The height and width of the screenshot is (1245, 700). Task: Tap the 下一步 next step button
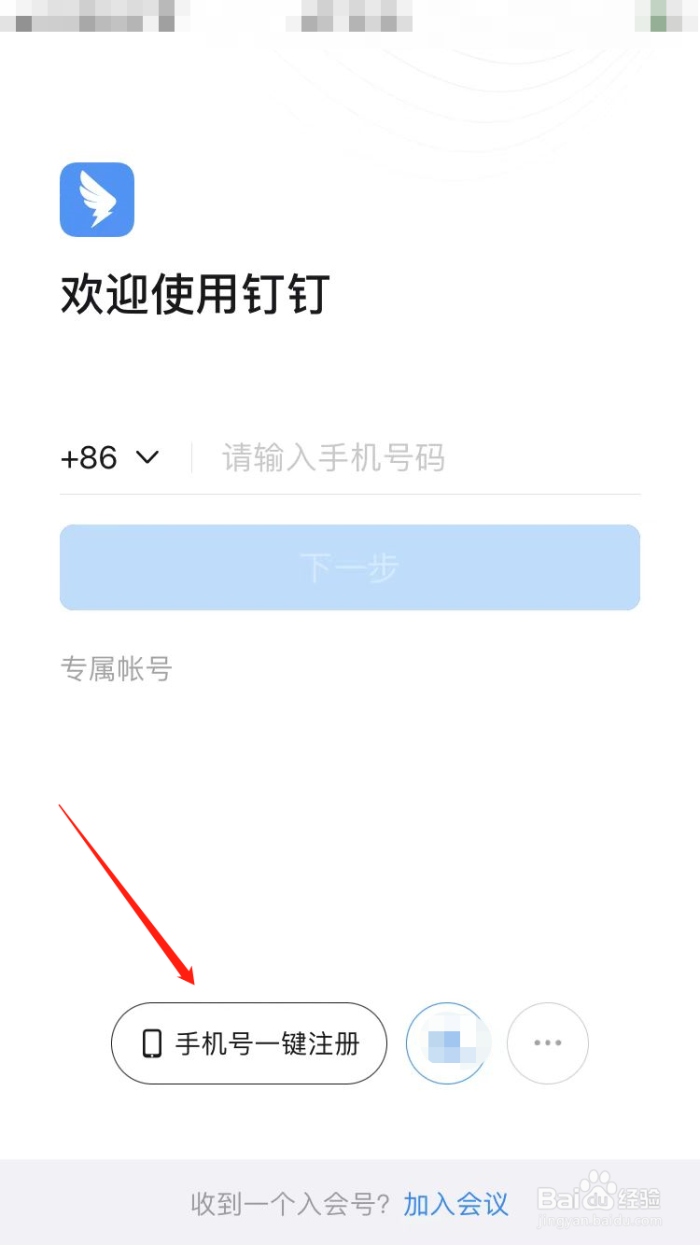tap(350, 567)
